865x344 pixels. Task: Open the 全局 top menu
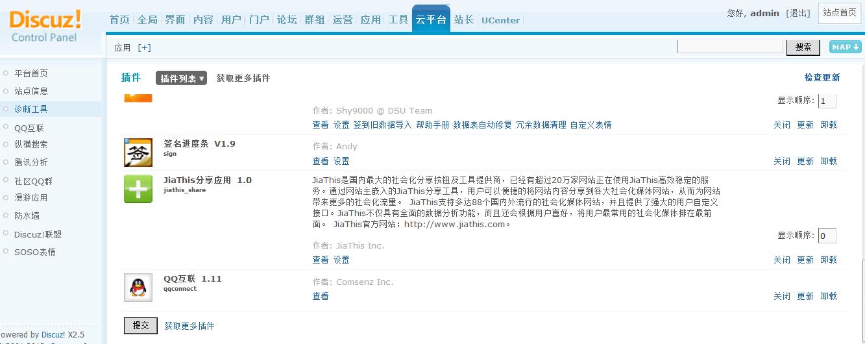[x=147, y=19]
